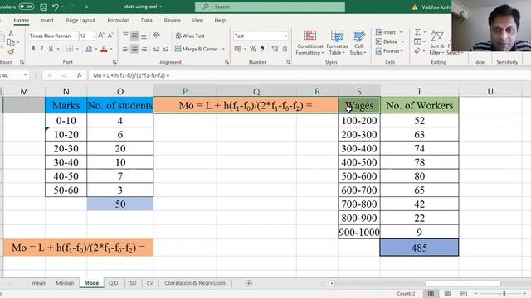Click Sort & Filter button
531x298 pixels.
(x=437, y=43)
